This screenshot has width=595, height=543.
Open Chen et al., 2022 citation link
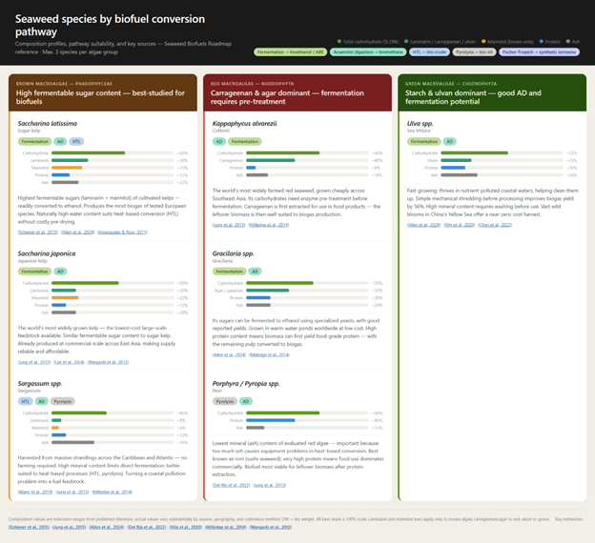[x=495, y=225]
